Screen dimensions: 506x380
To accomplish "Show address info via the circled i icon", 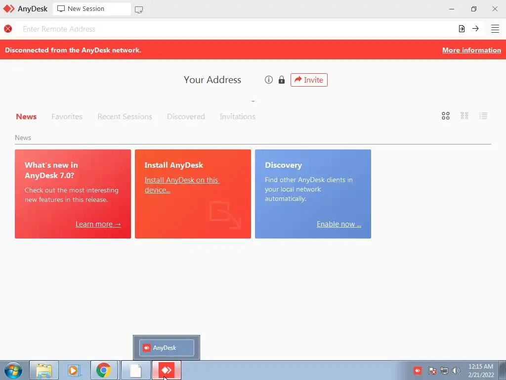I will 268,80.
